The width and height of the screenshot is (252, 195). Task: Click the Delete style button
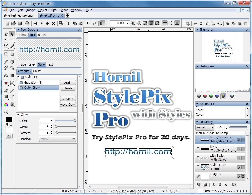point(68,88)
